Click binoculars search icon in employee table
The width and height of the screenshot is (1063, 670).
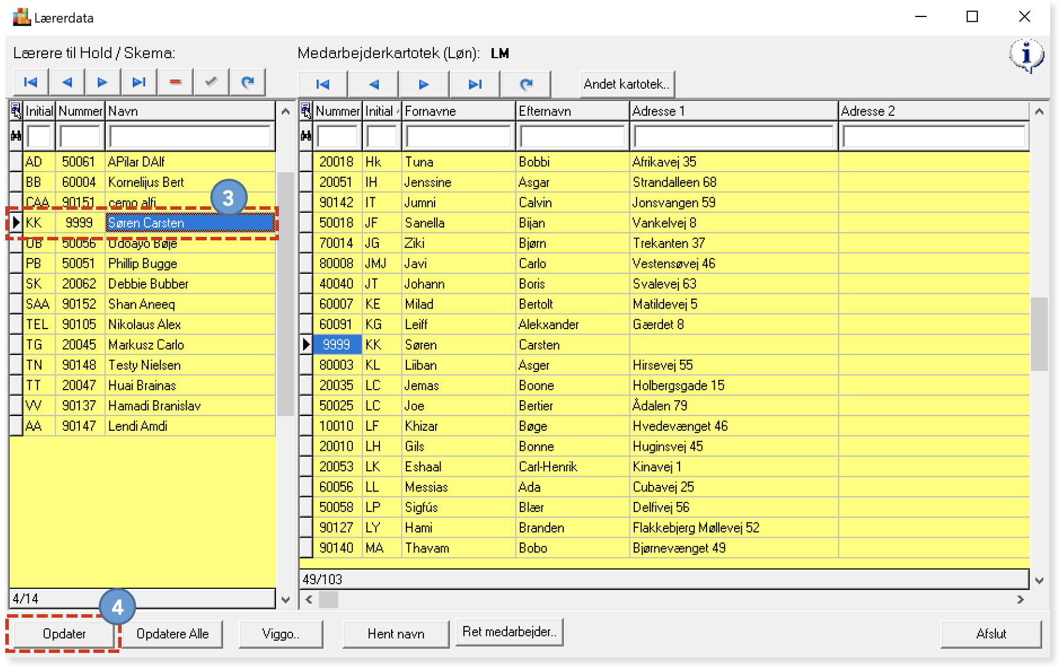(306, 136)
